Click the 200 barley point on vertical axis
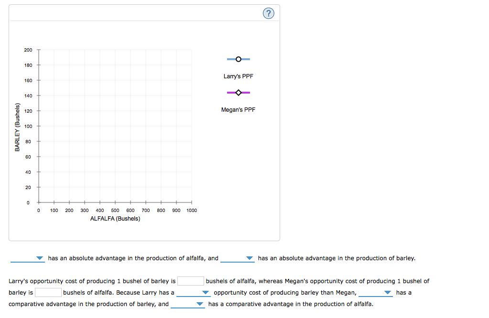The image size is (489, 318). tap(39, 50)
